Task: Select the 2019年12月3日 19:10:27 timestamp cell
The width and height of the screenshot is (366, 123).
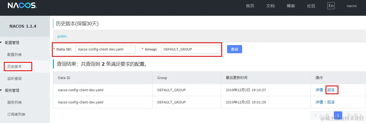Action: [266, 90]
